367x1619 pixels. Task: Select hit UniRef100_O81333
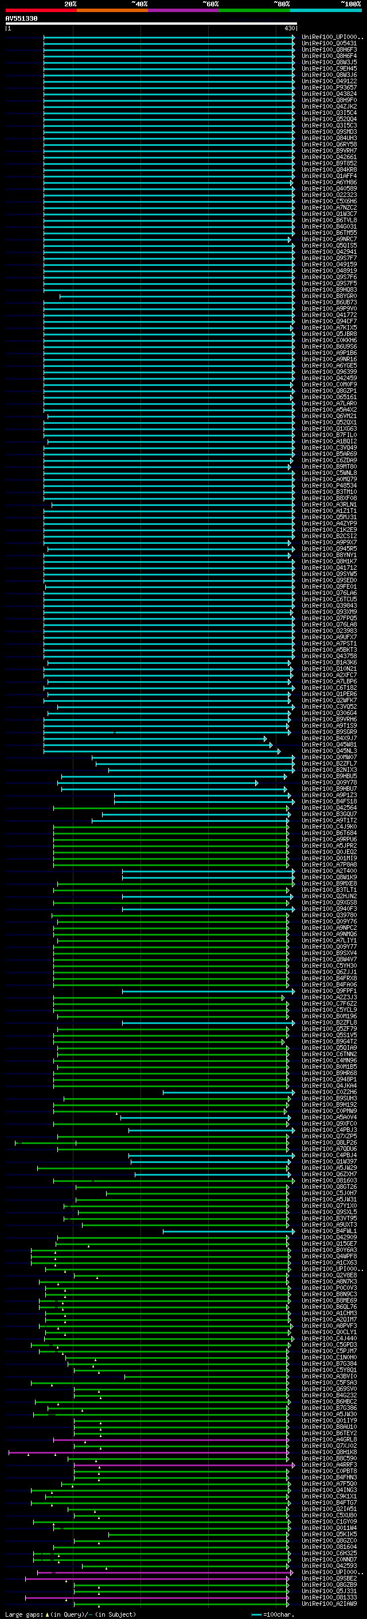tap(329, 1597)
